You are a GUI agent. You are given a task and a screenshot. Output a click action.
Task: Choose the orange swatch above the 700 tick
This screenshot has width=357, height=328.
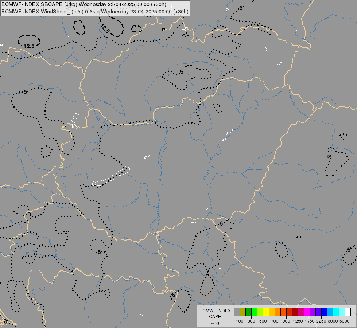point(278,312)
